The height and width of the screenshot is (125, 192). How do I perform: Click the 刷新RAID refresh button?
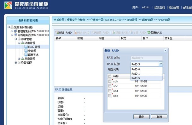tap(154, 33)
